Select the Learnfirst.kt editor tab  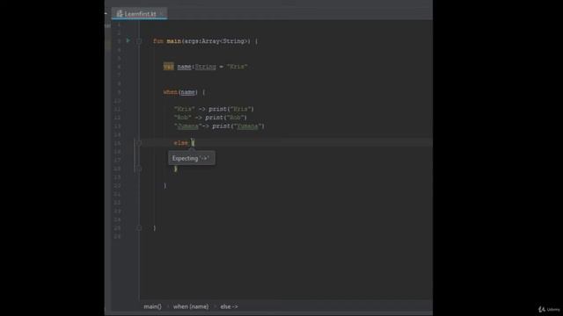[x=139, y=14]
